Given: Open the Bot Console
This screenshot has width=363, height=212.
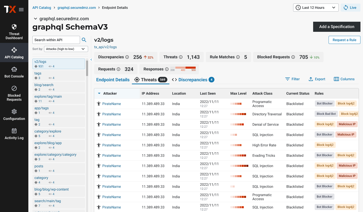Looking at the screenshot, I should pos(14,72).
